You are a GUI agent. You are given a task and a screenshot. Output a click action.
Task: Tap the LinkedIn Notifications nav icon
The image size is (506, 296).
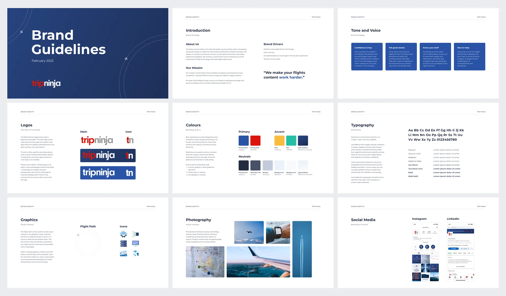point(467,277)
